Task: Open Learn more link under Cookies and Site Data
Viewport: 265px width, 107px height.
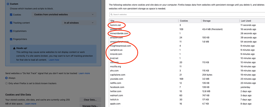Action: [x=31, y=104]
